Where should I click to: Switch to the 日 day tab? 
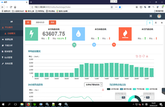[x=150, y=23]
